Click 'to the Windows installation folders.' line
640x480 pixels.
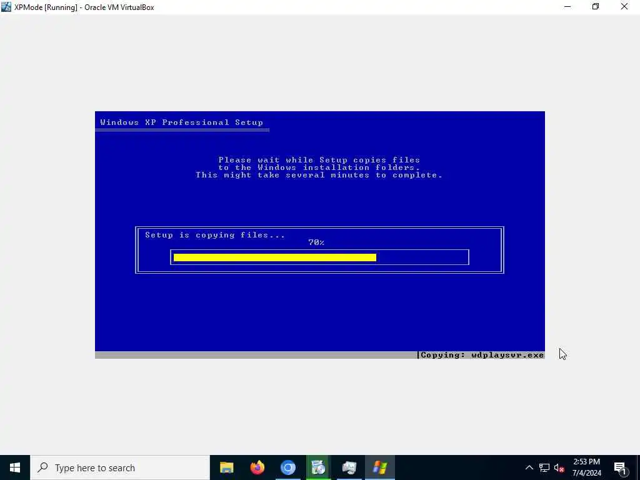click(x=319, y=167)
